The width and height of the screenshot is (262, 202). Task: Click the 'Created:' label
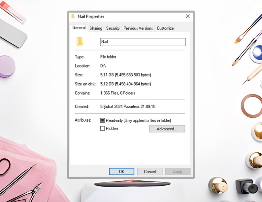click(82, 106)
